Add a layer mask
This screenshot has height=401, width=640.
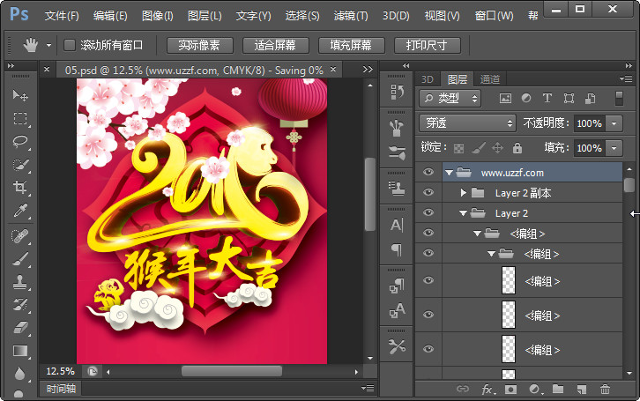pos(510,390)
